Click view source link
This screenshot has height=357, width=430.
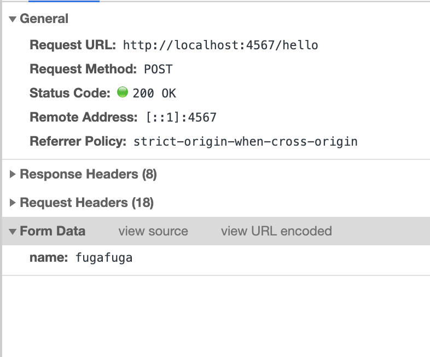pos(153,231)
